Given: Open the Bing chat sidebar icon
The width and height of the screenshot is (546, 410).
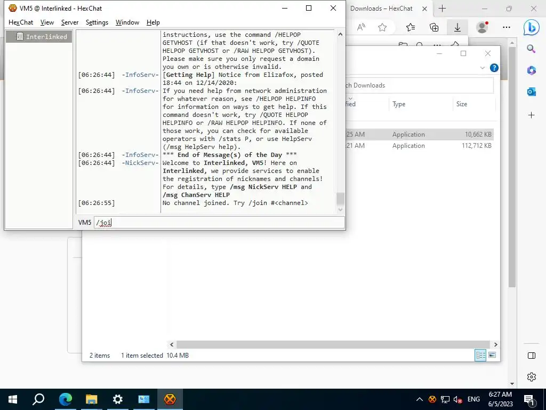Looking at the screenshot, I should pos(532,27).
